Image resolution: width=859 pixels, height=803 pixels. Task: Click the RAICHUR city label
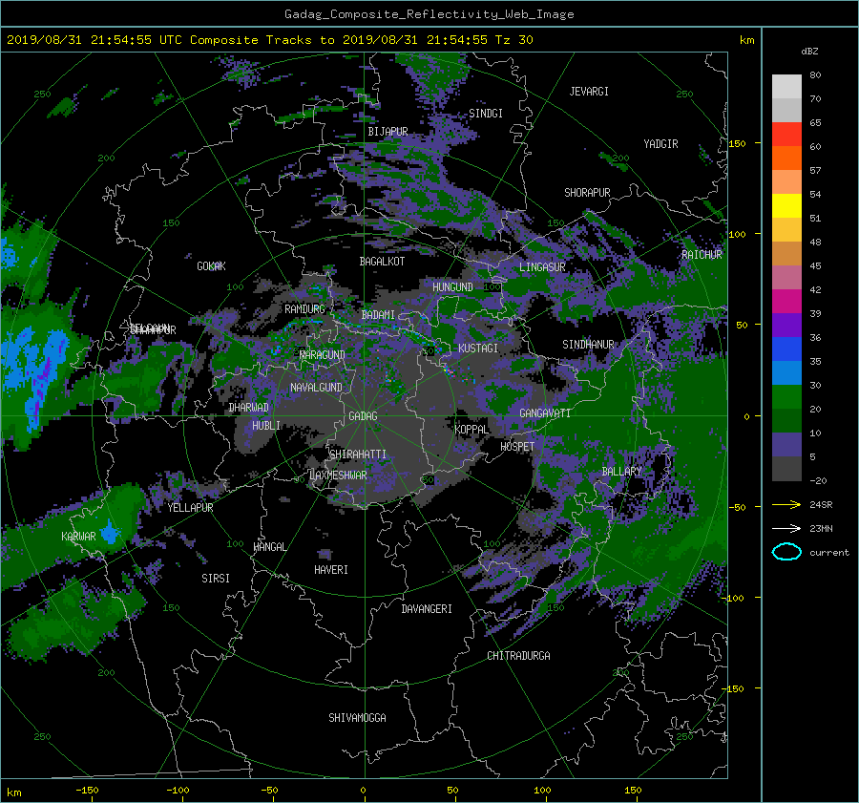click(x=702, y=255)
